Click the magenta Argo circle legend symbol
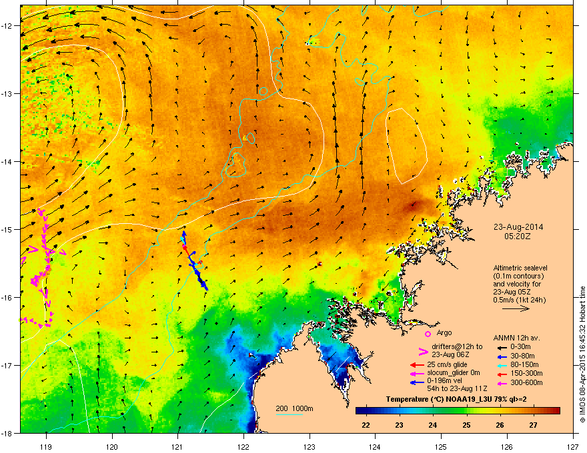Screen dimensions: 587x453 click(x=428, y=334)
